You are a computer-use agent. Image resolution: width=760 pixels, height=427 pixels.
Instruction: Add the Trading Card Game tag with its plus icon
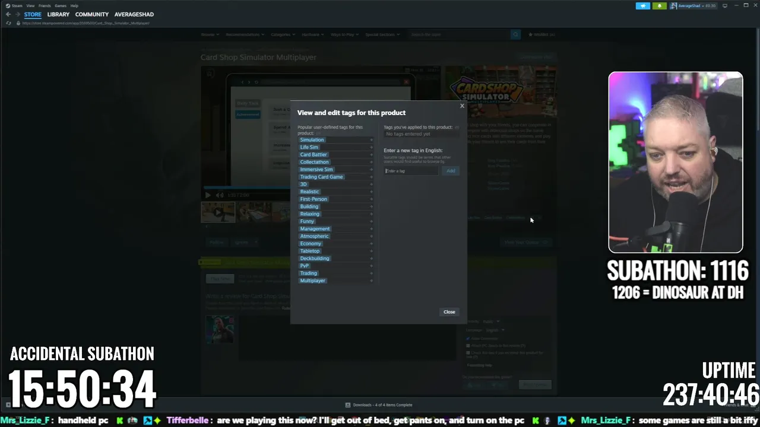[x=372, y=177]
